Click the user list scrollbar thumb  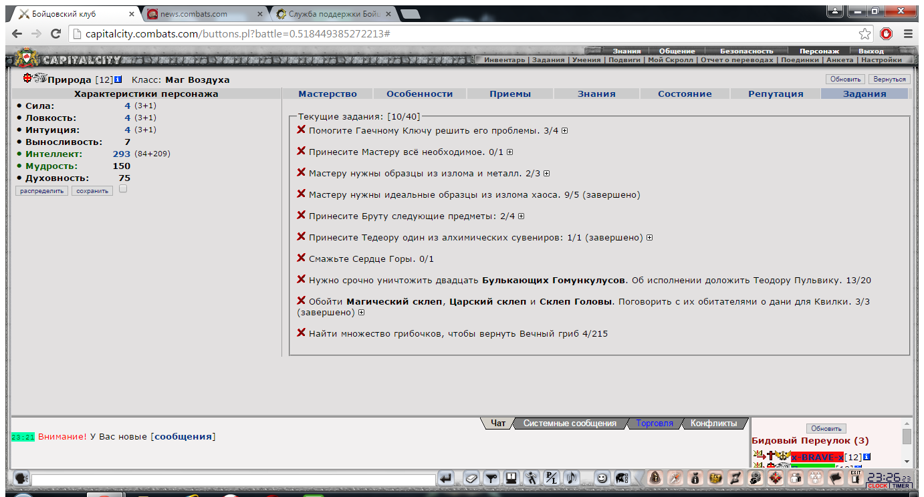point(907,436)
